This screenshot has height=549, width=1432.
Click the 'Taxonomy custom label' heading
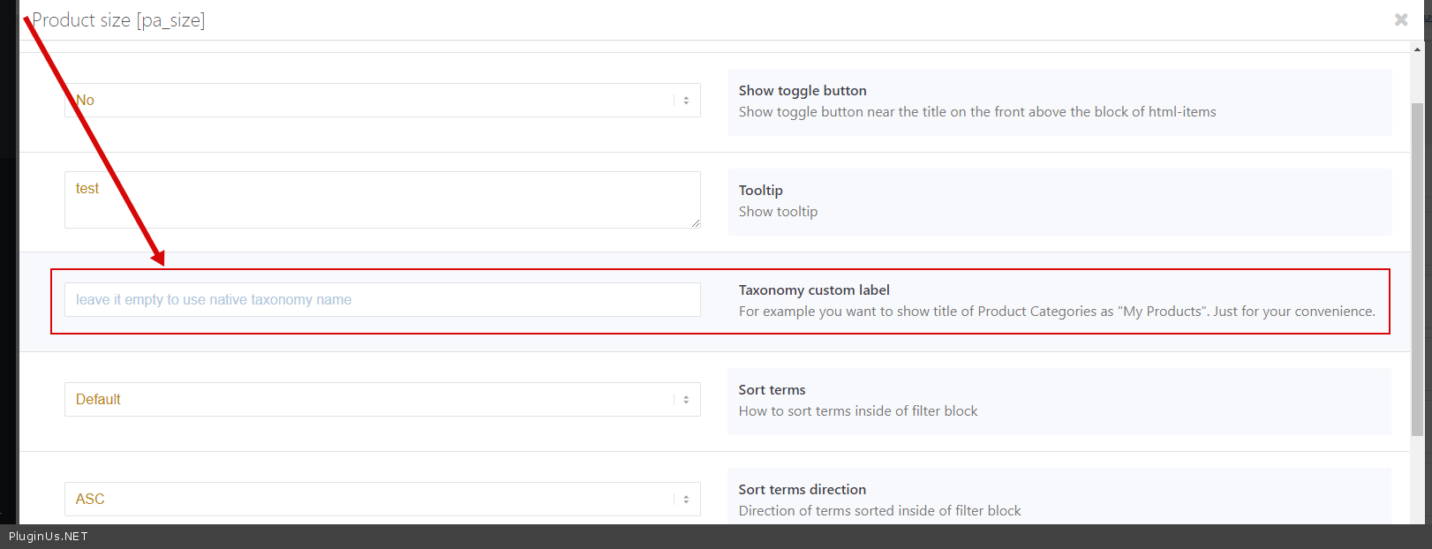tap(814, 290)
